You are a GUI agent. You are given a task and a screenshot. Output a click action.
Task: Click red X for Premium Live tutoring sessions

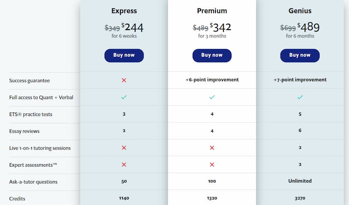[212, 148]
